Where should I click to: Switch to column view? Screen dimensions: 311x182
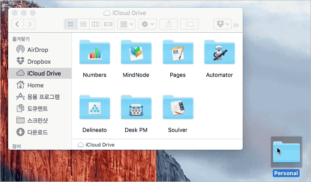pos(96,24)
